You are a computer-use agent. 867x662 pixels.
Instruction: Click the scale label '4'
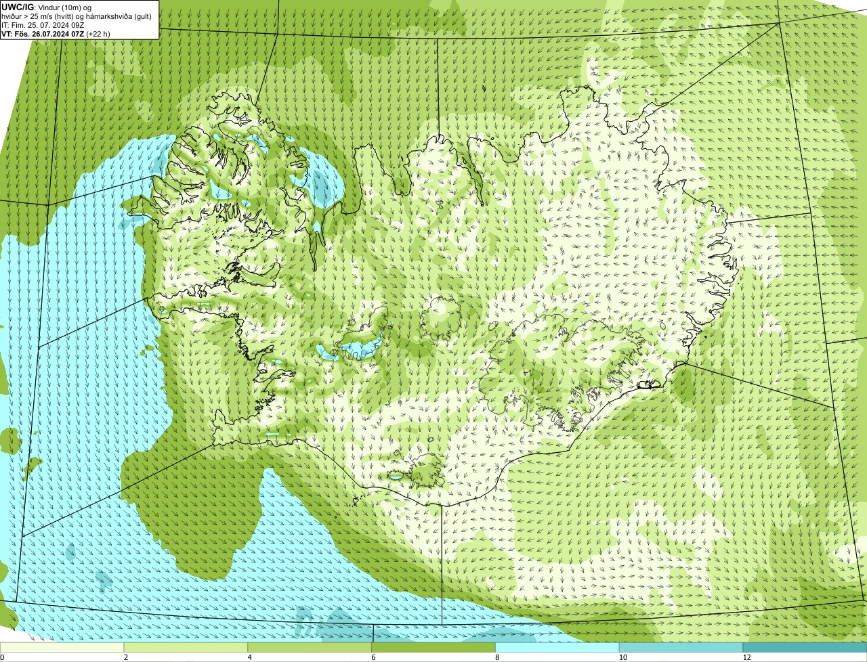(249, 657)
